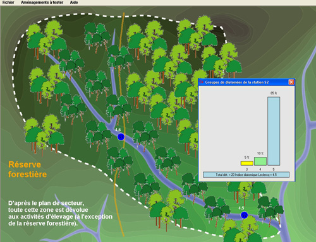Click the Indice diatomique Leclercq summary bar

pyautogui.click(x=246, y=175)
